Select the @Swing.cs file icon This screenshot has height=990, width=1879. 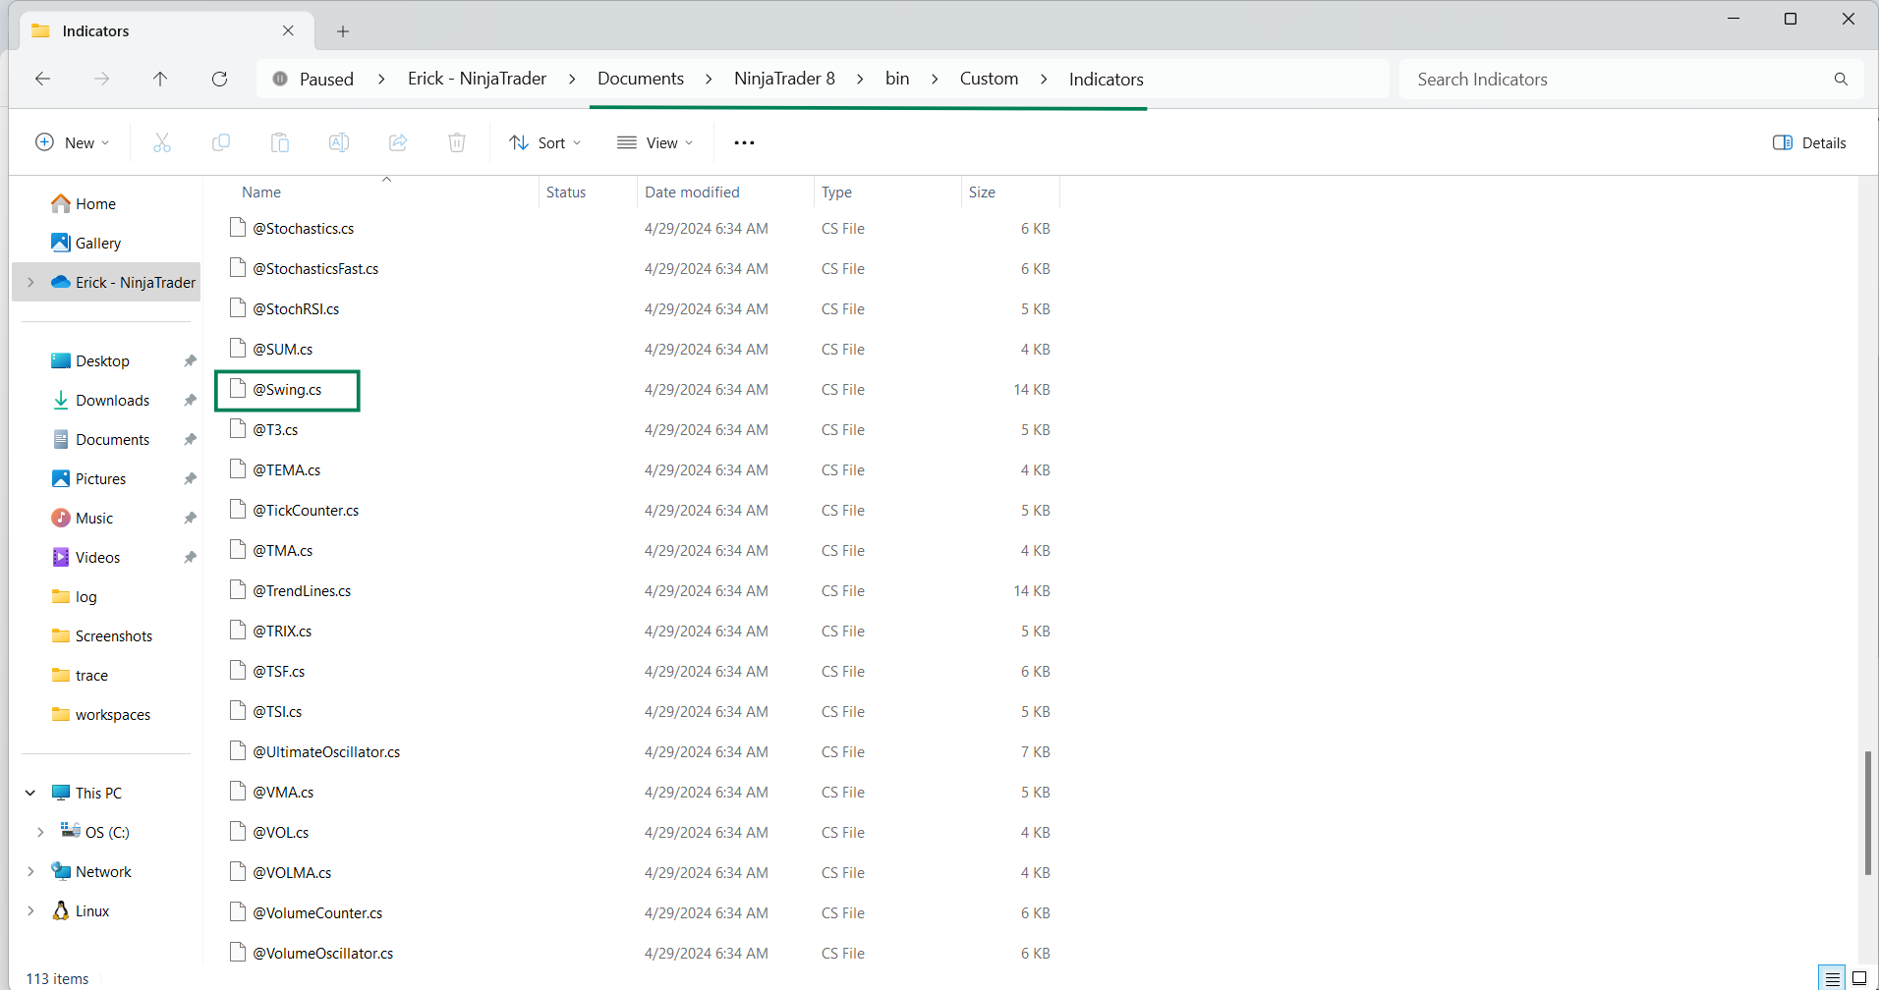237,389
